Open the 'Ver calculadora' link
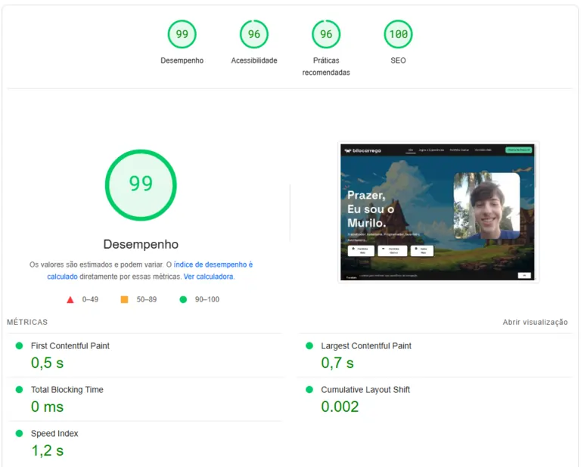 coord(209,277)
